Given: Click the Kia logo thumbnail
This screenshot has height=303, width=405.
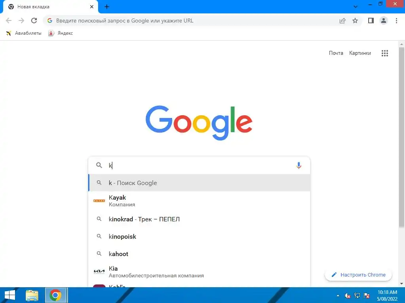Looking at the screenshot, I should pos(99,271).
